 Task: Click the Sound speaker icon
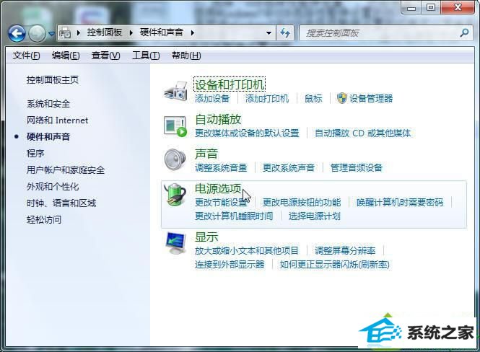(175, 159)
